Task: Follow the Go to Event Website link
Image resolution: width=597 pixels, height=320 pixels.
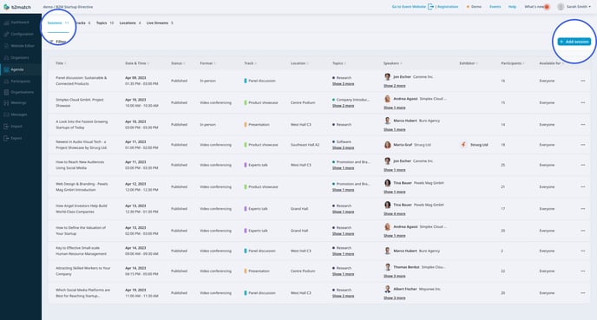Action: [x=409, y=7]
